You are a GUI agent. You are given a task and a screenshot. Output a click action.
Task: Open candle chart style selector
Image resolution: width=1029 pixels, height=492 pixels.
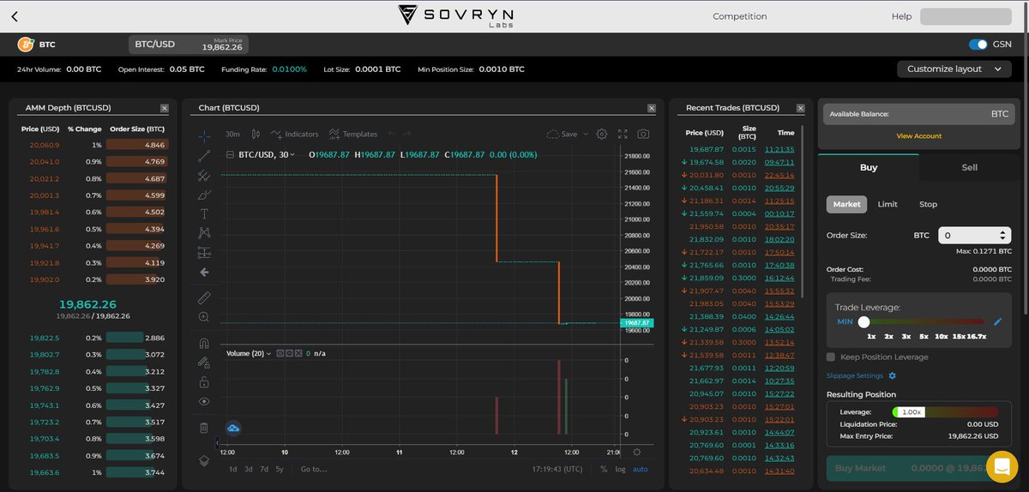click(255, 135)
